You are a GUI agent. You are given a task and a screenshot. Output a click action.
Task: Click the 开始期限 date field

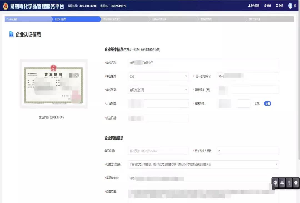[x=158, y=103]
